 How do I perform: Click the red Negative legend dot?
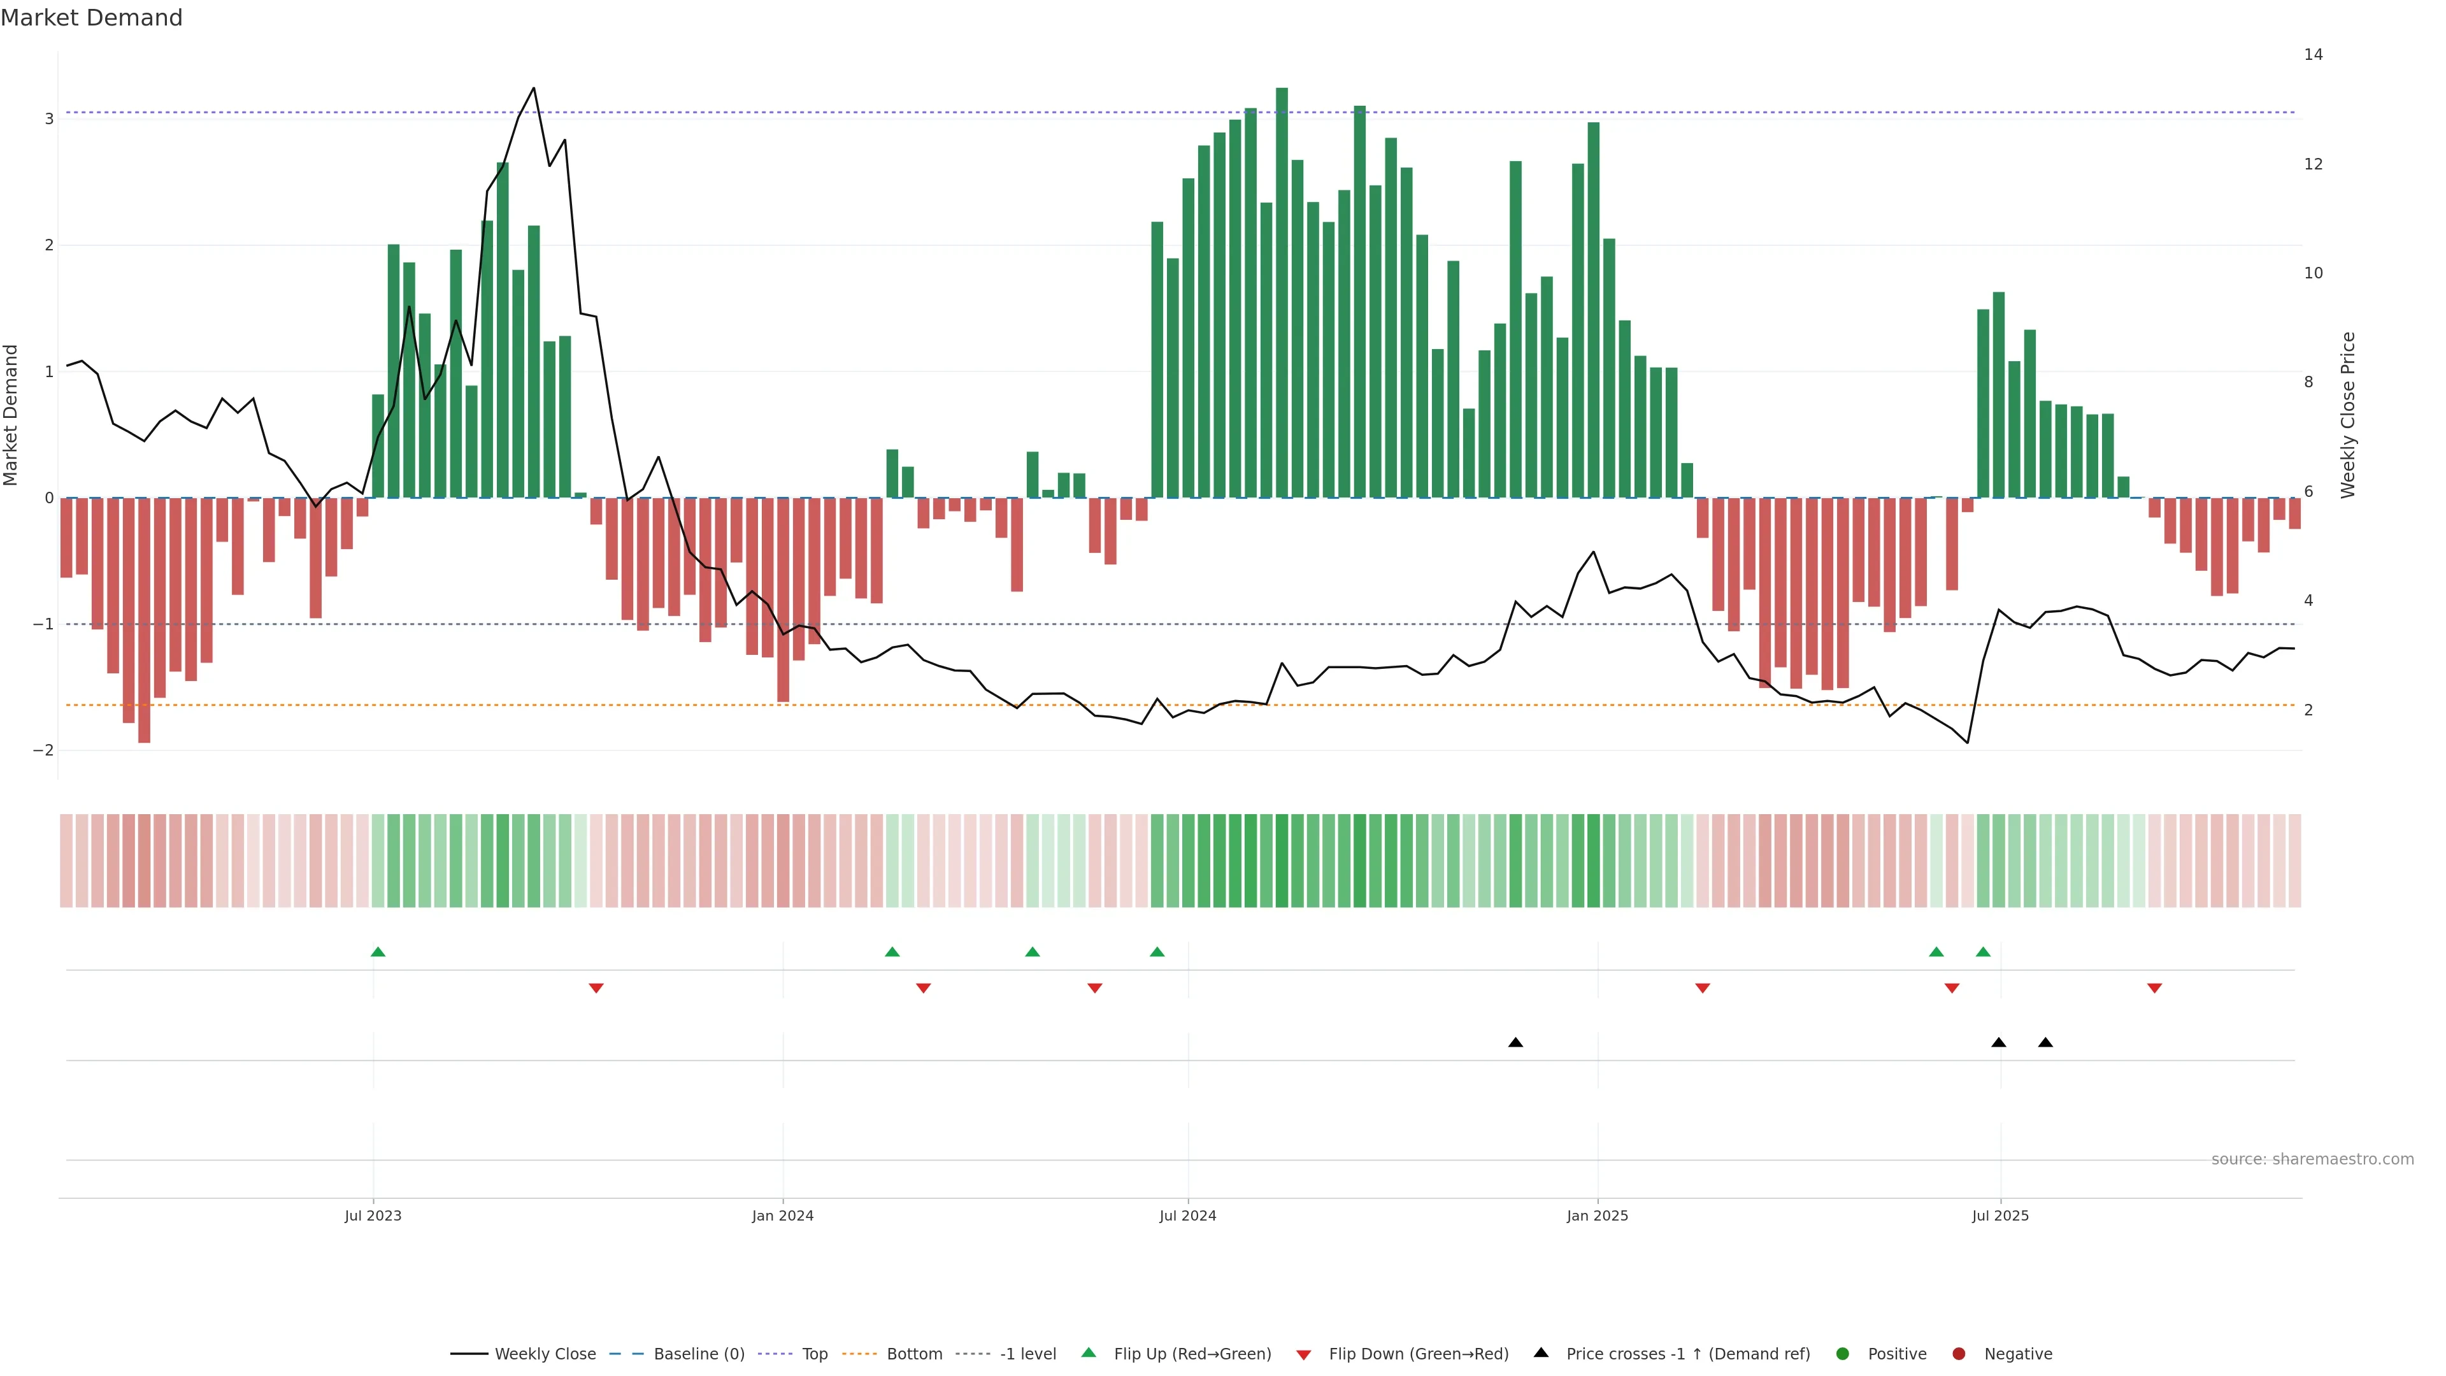[x=1959, y=1353]
